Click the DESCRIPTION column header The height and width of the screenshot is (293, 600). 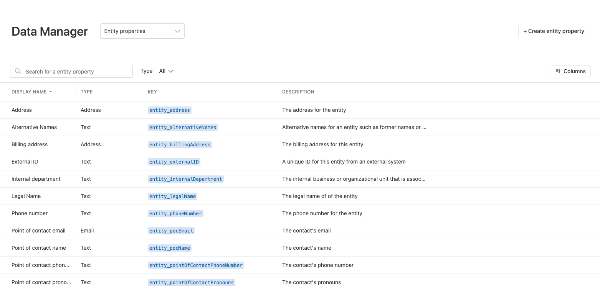click(x=298, y=92)
